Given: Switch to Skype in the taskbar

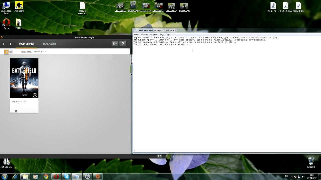Looking at the screenshot, I should click(x=67, y=177).
